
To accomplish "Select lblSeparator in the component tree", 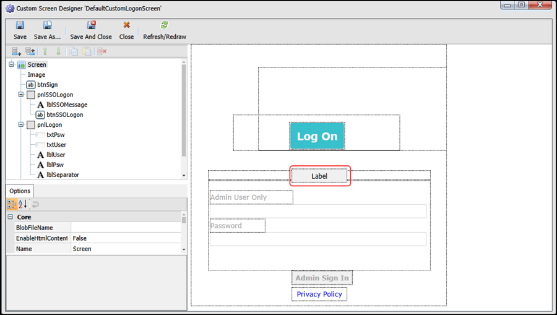I will [x=63, y=175].
